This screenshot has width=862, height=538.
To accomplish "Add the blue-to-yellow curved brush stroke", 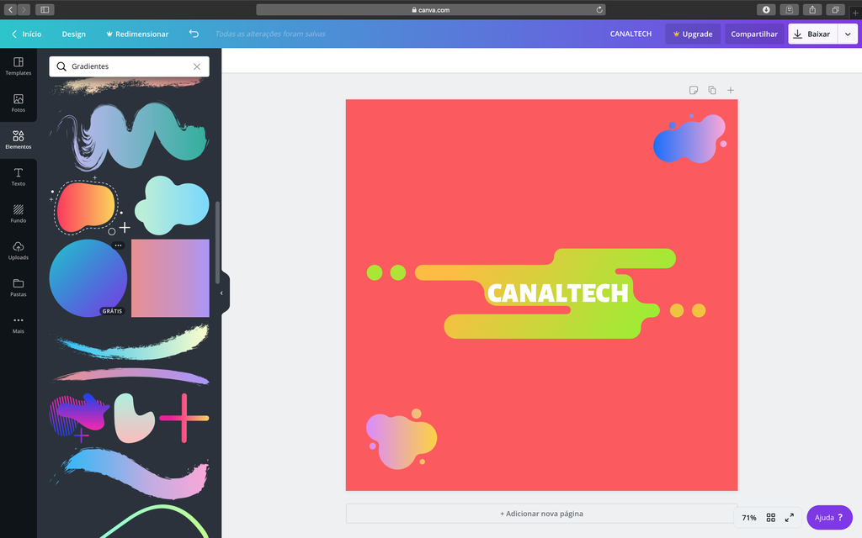I will 132,343.
